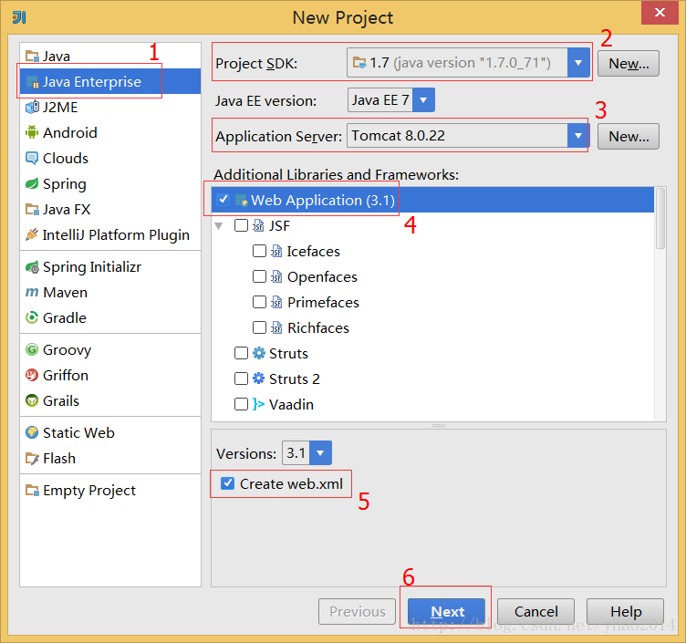Enable the Icefaces checkbox

[259, 251]
